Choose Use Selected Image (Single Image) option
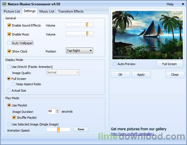 pos(9,124)
